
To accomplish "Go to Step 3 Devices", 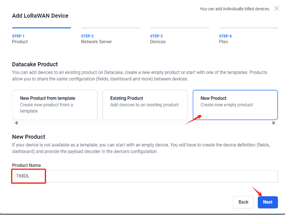I will click(179, 36).
